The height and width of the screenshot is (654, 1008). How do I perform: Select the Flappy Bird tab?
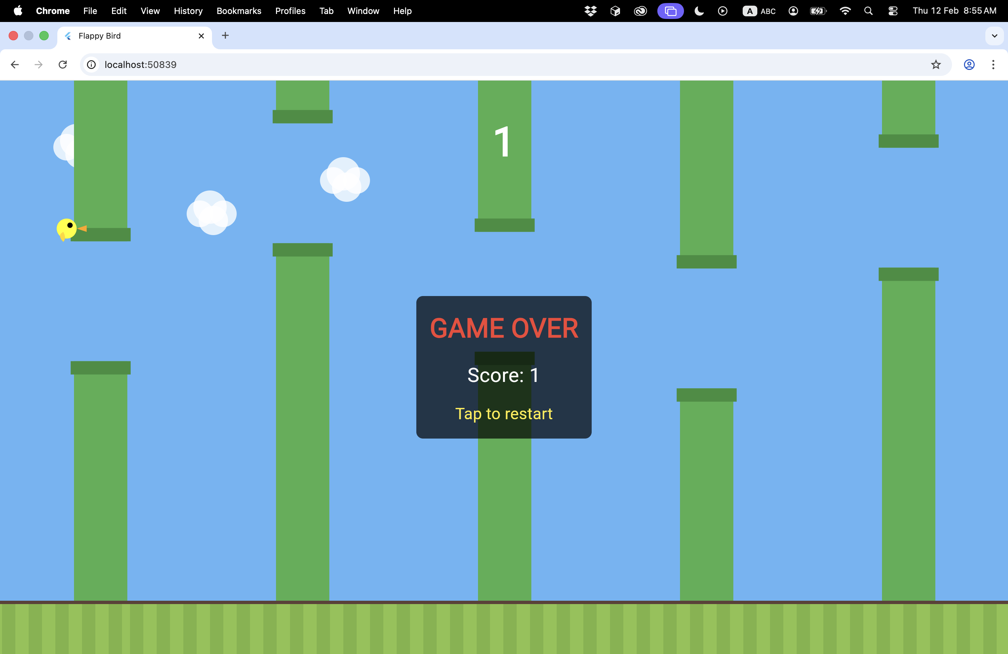pos(127,36)
